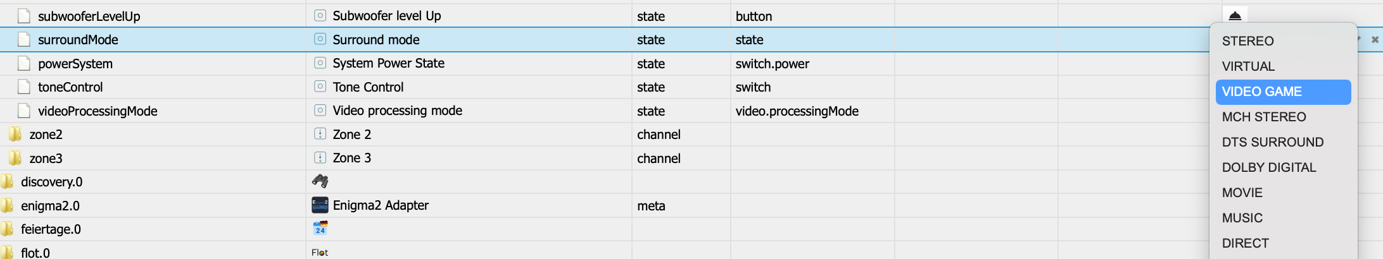Select the enigma2.0 tree entry

[x=50, y=206]
